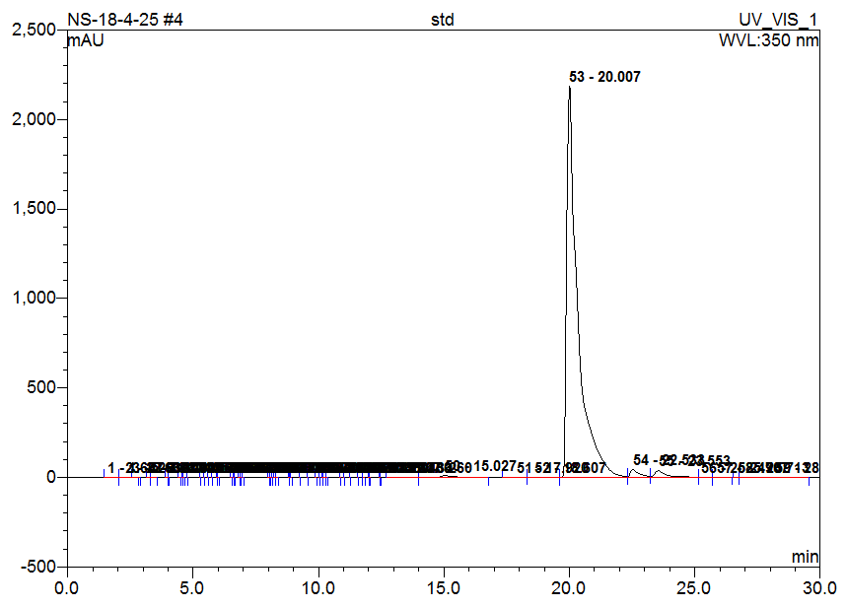
Task: Click the y-axis value 2,000
Action: pos(34,119)
